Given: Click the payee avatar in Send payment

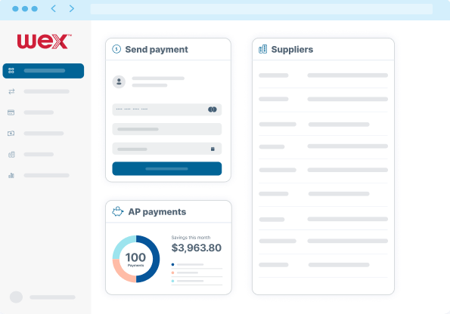Looking at the screenshot, I should [119, 82].
